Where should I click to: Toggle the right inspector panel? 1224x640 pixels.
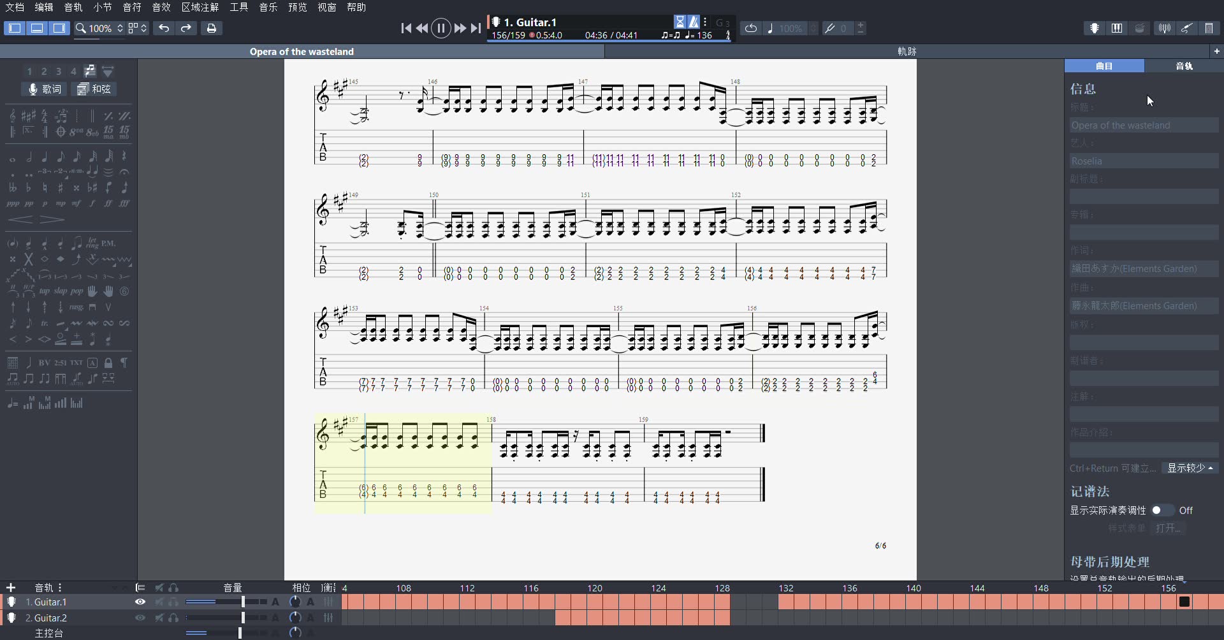[59, 28]
